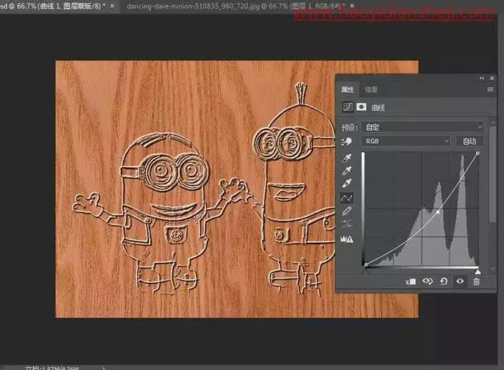Pick the gray point eyedropper
The image size is (504, 370).
pos(347,171)
